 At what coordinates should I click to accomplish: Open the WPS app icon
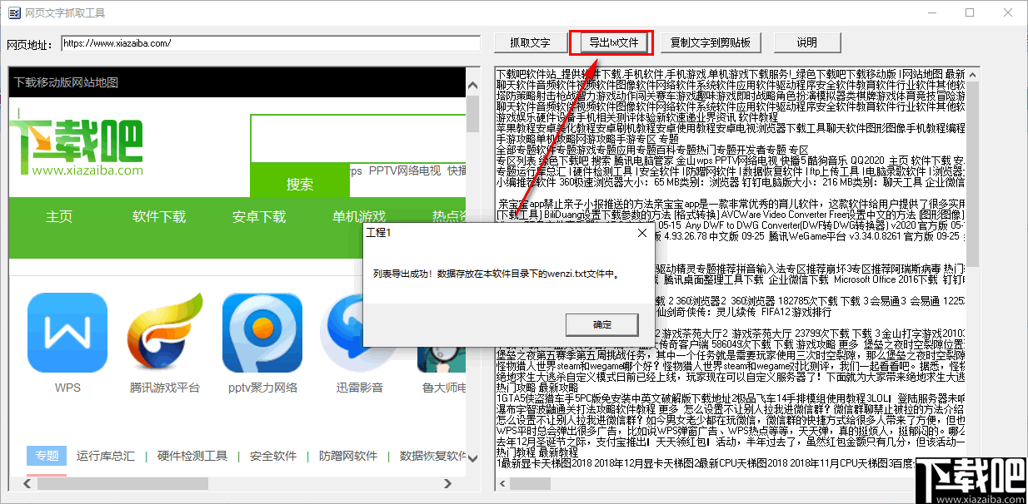coord(67,333)
